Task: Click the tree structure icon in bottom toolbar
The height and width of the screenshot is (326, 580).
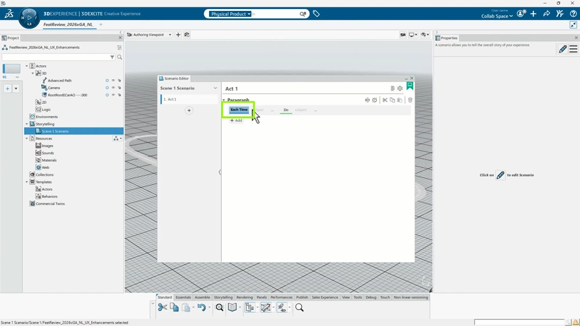Action: point(250,307)
